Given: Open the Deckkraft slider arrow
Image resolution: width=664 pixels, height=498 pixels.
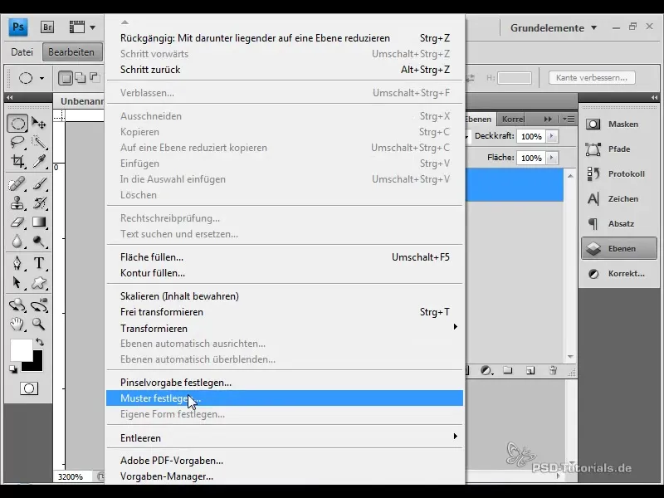Looking at the screenshot, I should [551, 136].
